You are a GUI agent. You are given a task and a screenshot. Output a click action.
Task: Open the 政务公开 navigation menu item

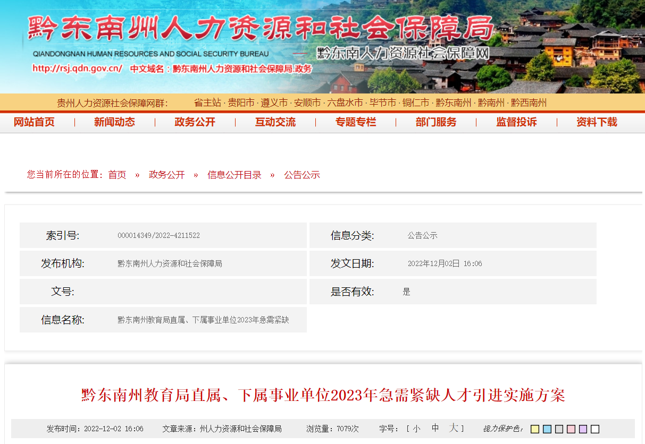point(195,122)
